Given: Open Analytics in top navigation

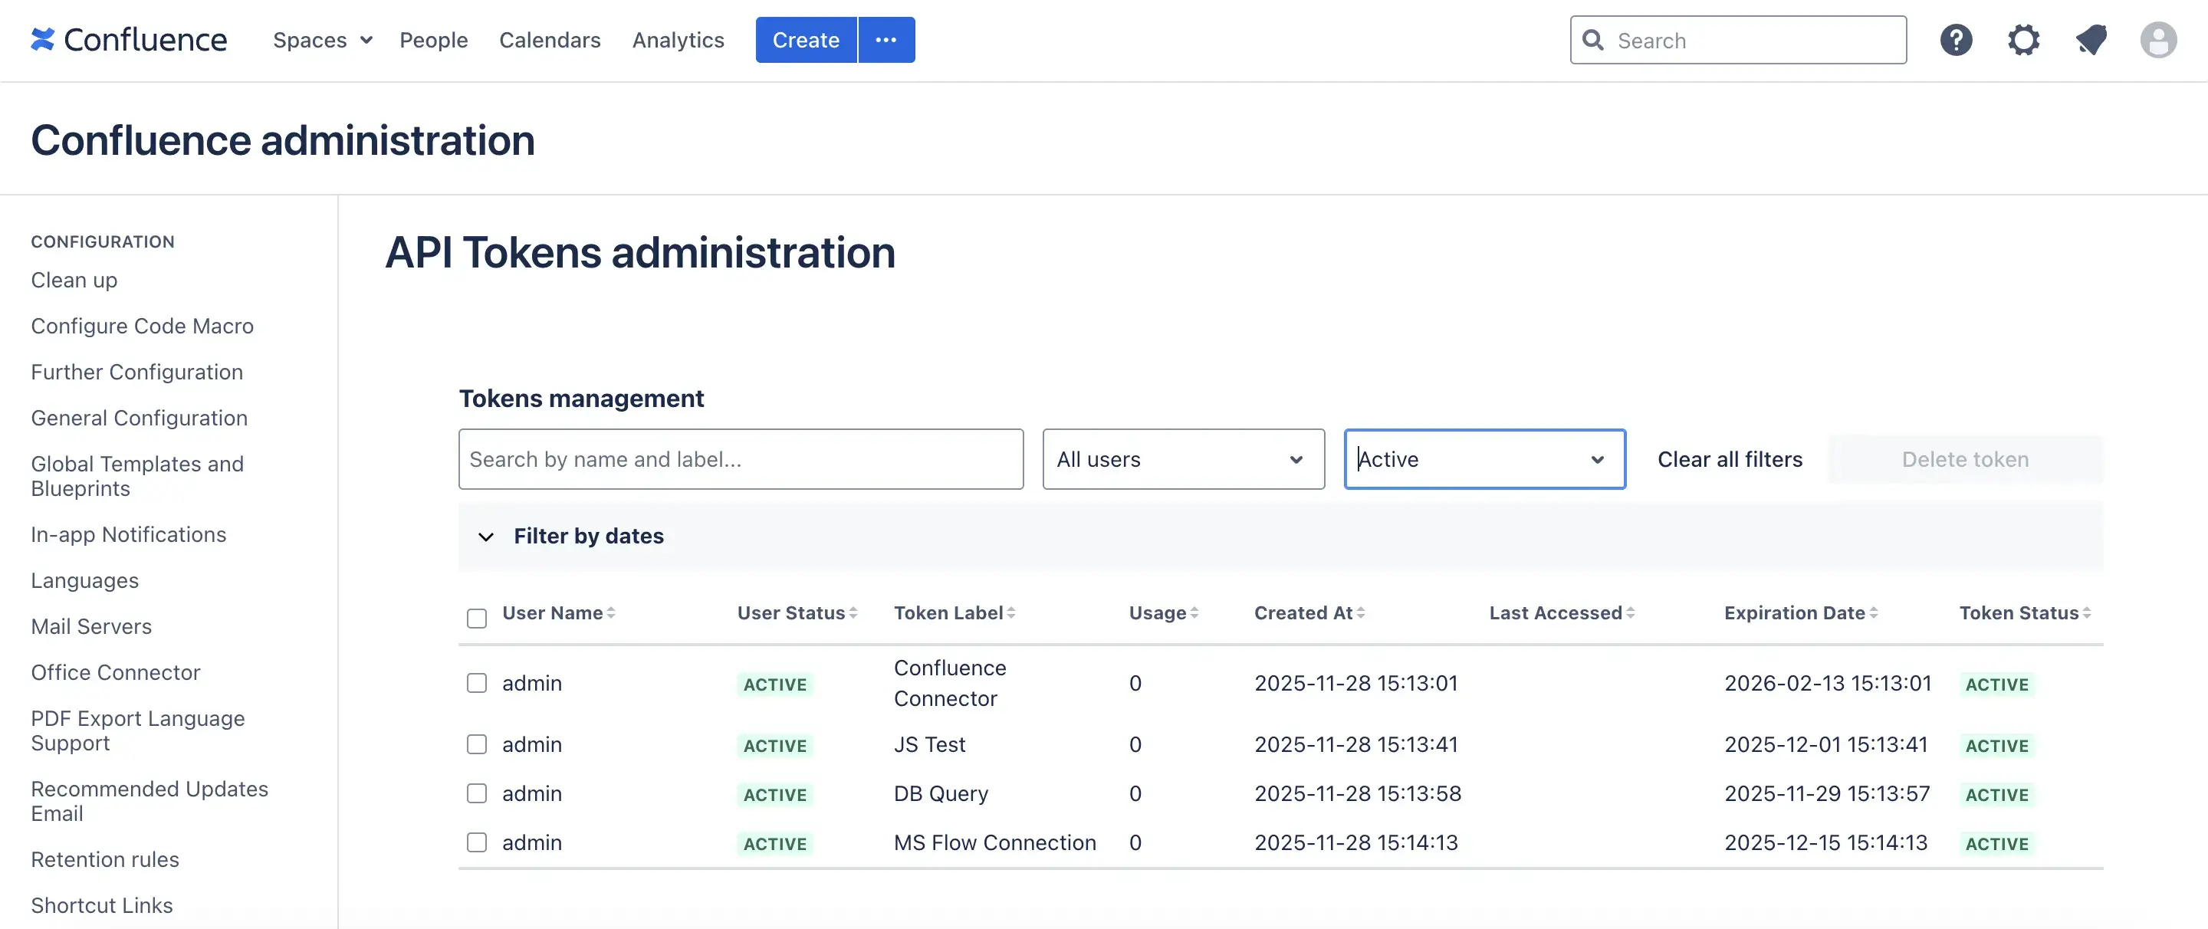Looking at the screenshot, I should click(x=678, y=39).
